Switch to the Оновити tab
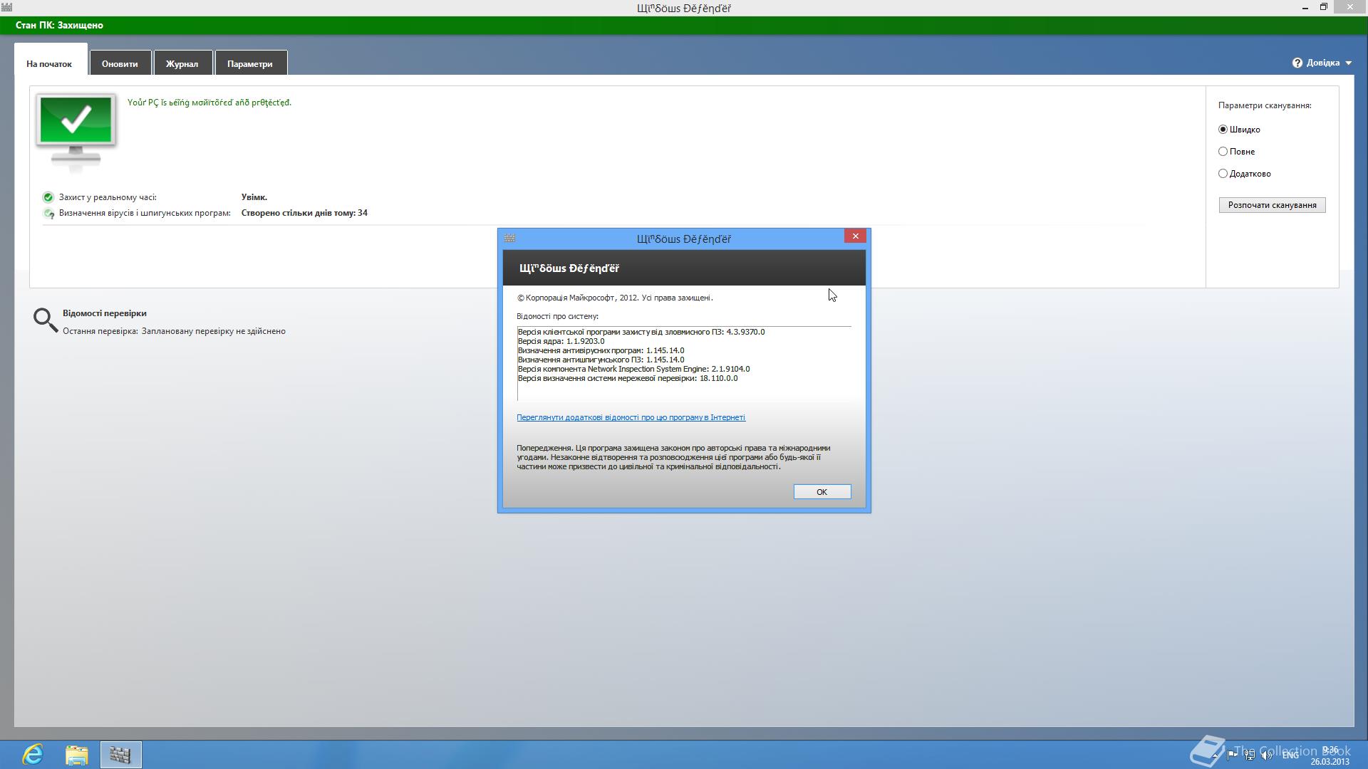This screenshot has width=1368, height=769. click(x=120, y=63)
